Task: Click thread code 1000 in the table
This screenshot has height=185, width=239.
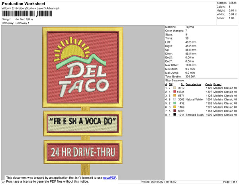Action: click(x=209, y=115)
